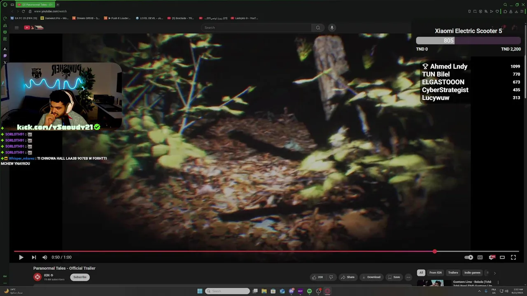The height and width of the screenshot is (296, 527).
Task: Click the Windows taskbar search box
Action: (x=227, y=291)
